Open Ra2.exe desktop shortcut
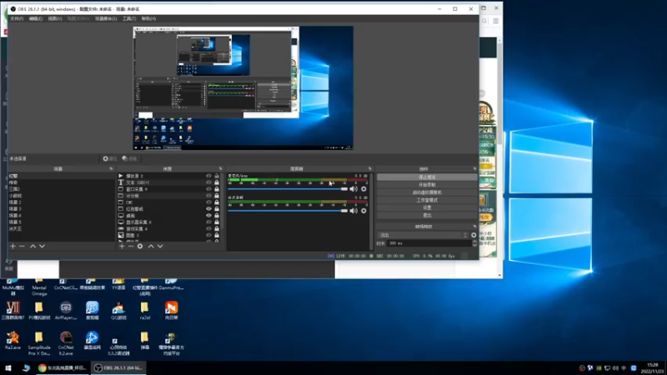The height and width of the screenshot is (375, 667). 13,340
